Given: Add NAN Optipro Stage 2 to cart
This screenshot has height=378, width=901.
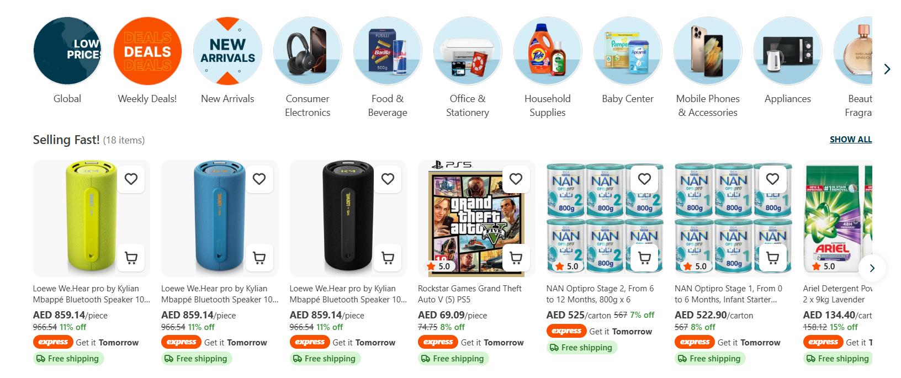Looking at the screenshot, I should [644, 258].
